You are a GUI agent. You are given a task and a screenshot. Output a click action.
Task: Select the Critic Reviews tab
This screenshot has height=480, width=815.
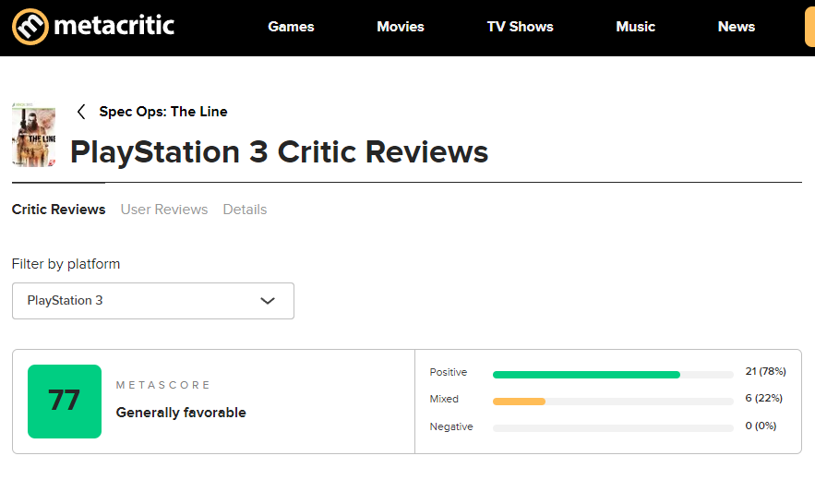[x=59, y=209]
